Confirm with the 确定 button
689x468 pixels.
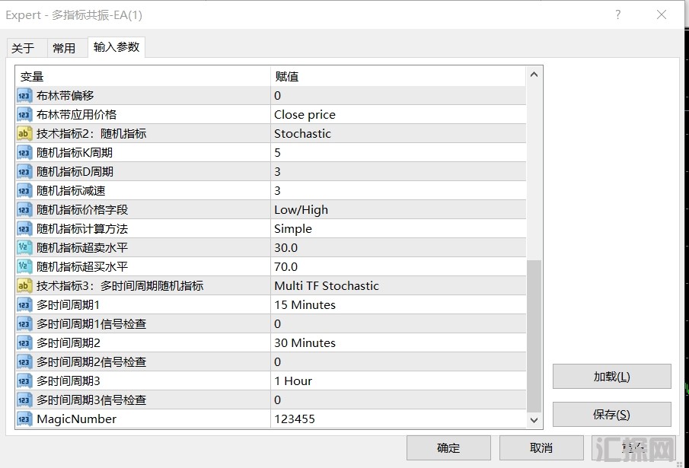point(448,447)
